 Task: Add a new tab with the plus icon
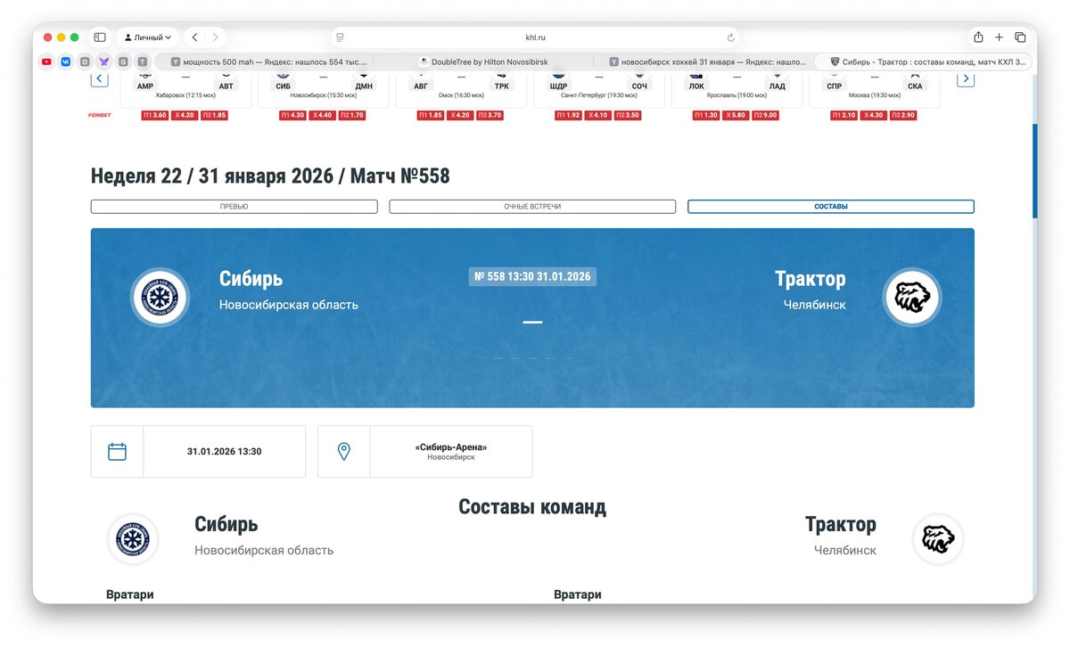coord(999,37)
